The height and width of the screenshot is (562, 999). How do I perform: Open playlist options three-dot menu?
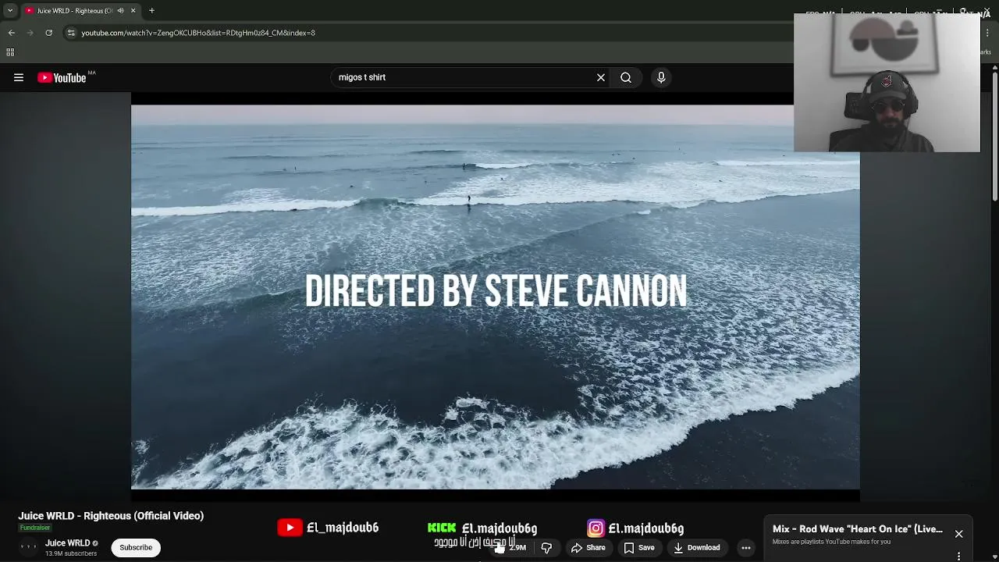click(x=958, y=556)
